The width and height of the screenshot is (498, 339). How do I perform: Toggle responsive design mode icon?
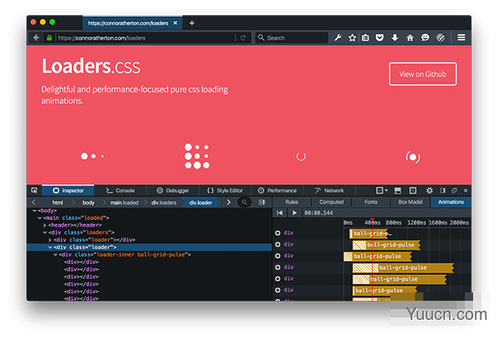pyautogui.click(x=413, y=190)
